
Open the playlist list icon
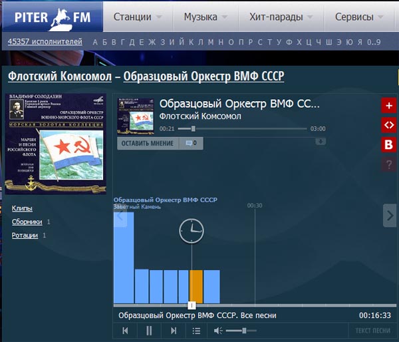point(196,331)
